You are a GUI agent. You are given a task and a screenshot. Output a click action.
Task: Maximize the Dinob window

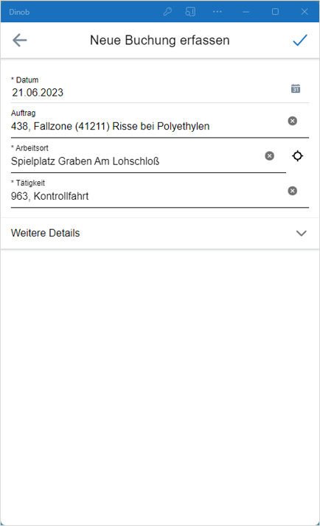275,12
